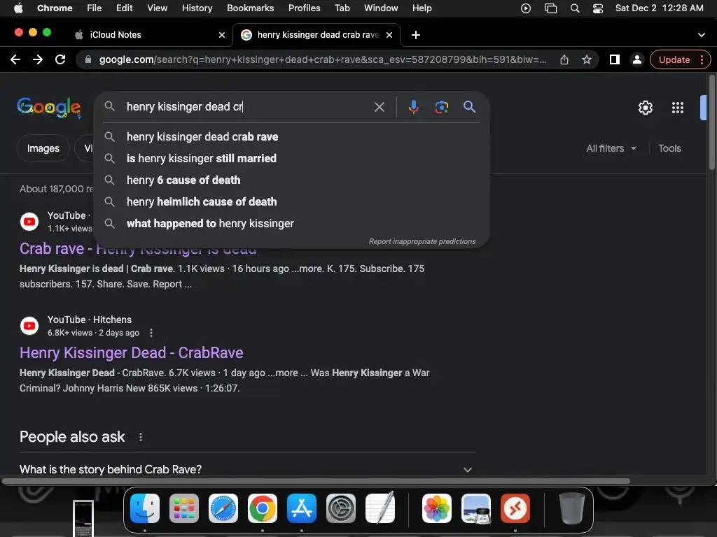Viewport: 717px width, 537px height.
Task: Expand 'What is the story behind Crab Rave?'
Action: click(x=247, y=469)
